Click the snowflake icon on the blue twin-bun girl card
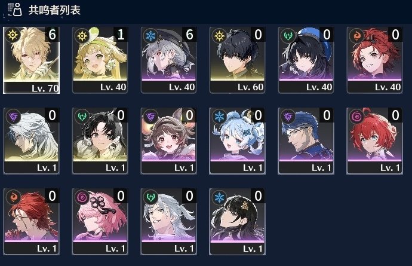This screenshot has height=266, width=412. click(219, 117)
